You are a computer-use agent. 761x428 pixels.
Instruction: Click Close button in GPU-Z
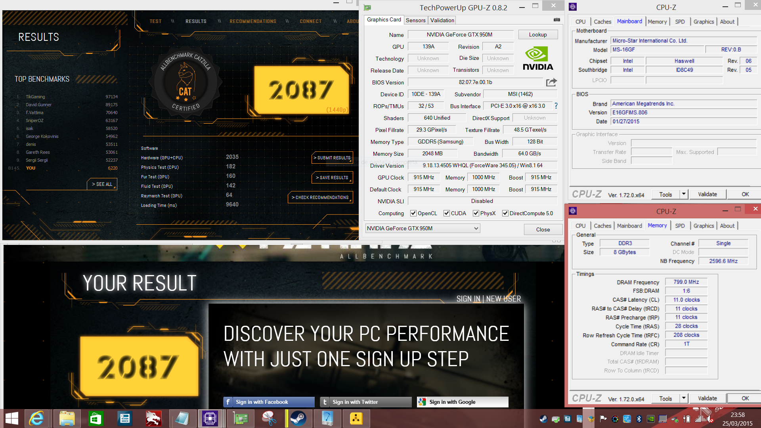pyautogui.click(x=543, y=229)
